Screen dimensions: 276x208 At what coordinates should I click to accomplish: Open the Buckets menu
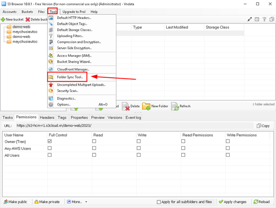coord(27,12)
